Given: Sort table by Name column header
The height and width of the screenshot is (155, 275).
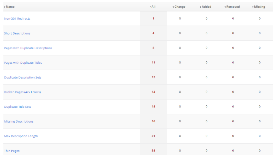Looking at the screenshot, I should (10, 7).
